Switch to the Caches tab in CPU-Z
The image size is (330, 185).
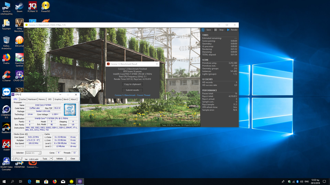[x=23, y=99]
